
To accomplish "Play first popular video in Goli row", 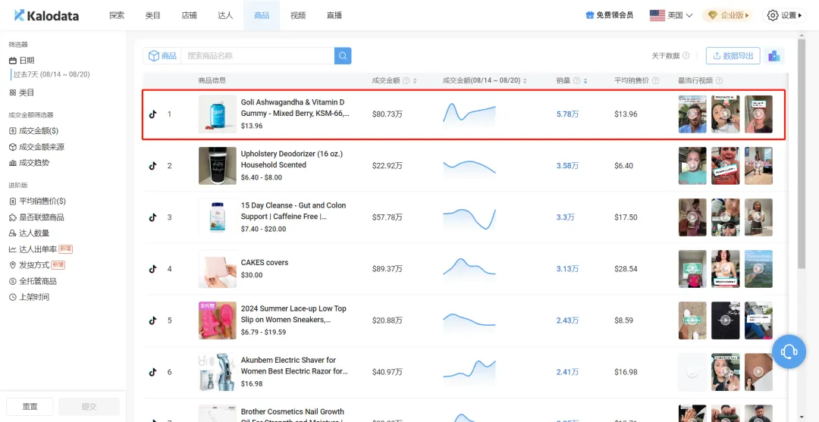I will [692, 114].
